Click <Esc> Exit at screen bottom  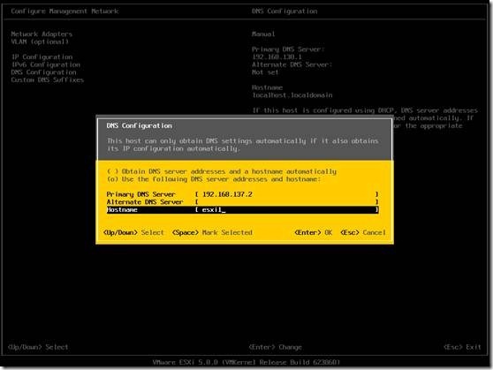[x=462, y=347]
